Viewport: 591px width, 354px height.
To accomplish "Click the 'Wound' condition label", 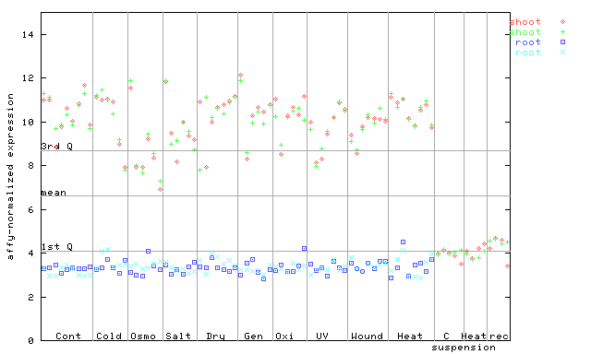I will [x=367, y=336].
